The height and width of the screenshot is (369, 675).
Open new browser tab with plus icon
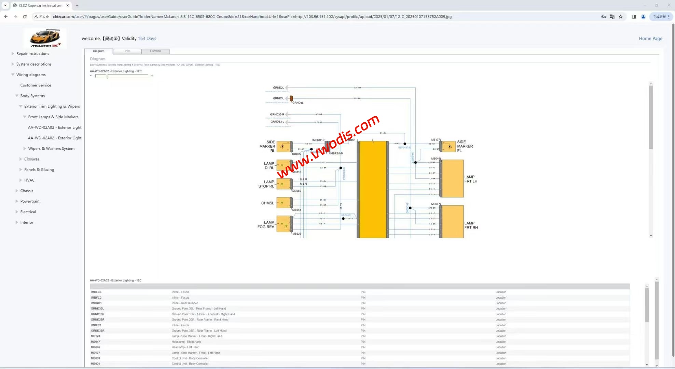[x=77, y=5]
